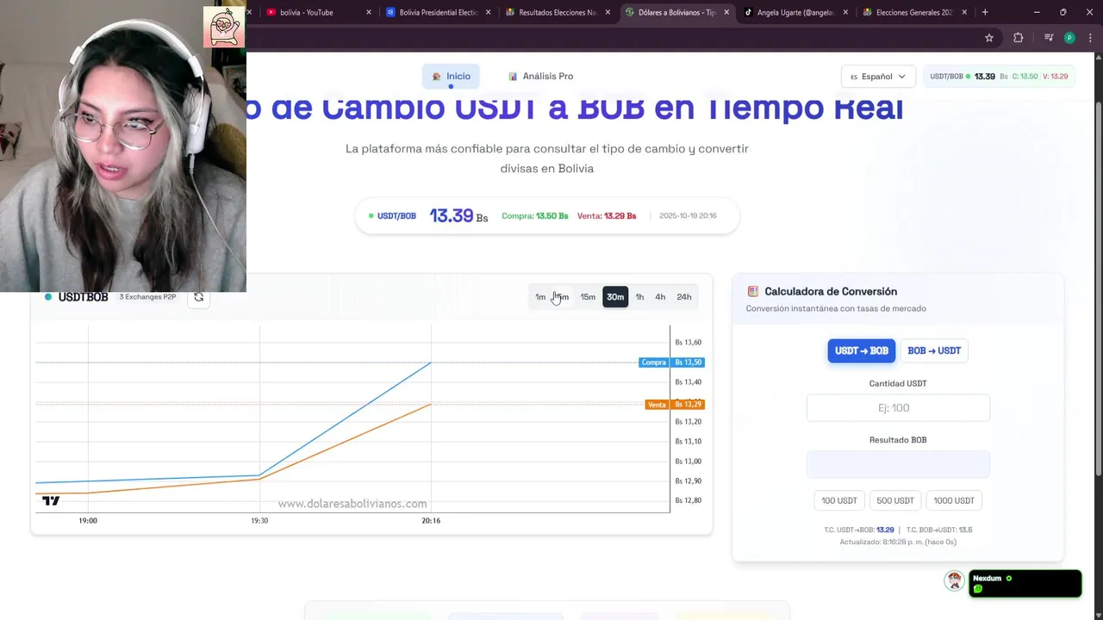Bookmark this page with the star icon
Screen dimensions: 1103x620
[x=989, y=38]
